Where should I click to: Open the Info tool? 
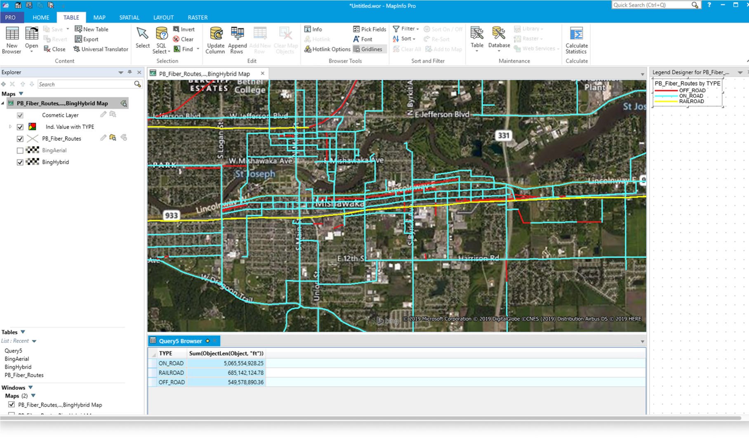click(x=313, y=29)
